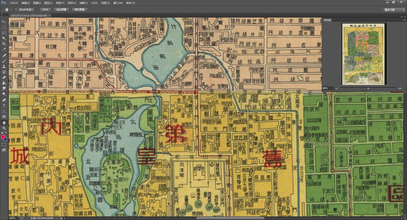Click the Navigator zoom in icon

point(400,88)
